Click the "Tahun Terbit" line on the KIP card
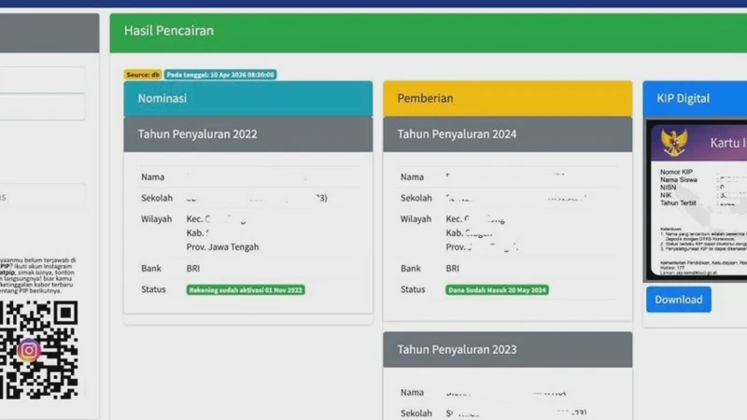Screen dimensions: 747x420 click(679, 203)
